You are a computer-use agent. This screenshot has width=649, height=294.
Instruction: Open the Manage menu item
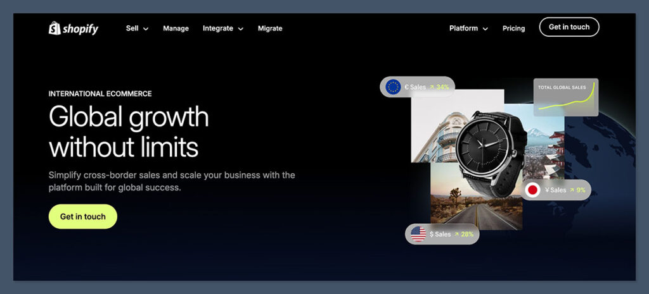(x=176, y=28)
